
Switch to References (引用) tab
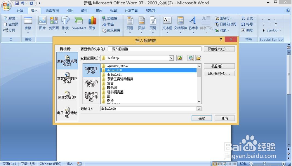(x=70, y=11)
